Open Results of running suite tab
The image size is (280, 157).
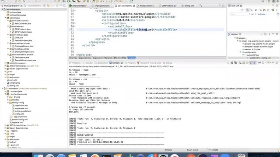coord(149,63)
